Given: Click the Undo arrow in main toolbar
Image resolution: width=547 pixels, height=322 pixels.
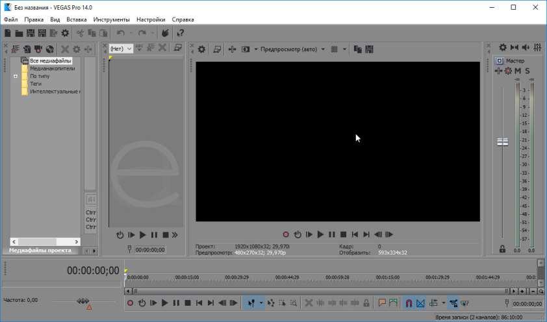Looking at the screenshot, I should pos(121,33).
